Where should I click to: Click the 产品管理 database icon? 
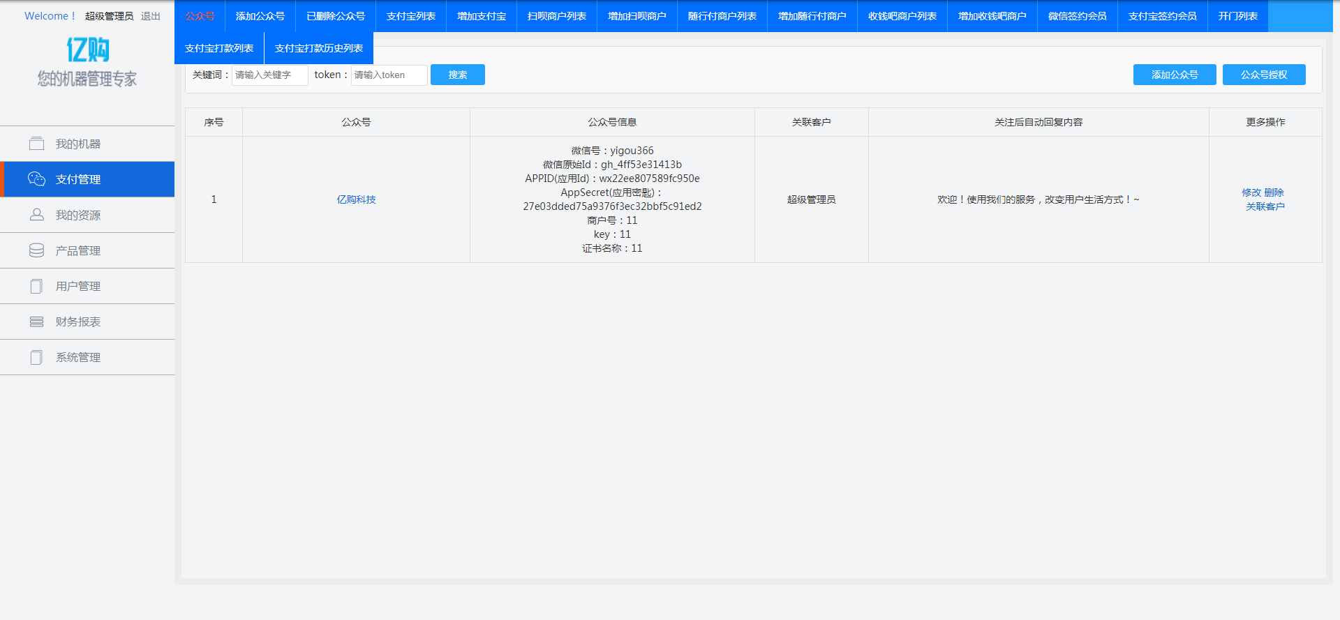point(36,250)
